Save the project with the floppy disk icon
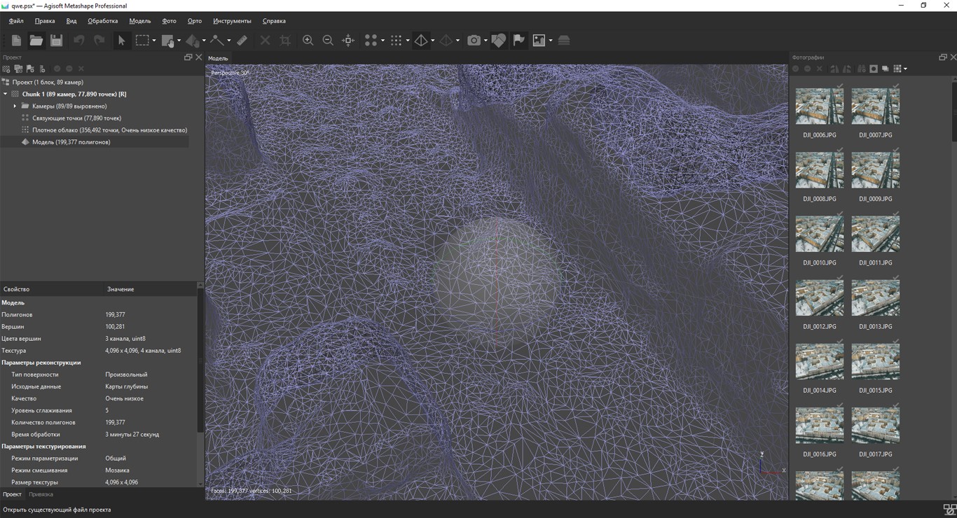The image size is (957, 518). (56, 41)
